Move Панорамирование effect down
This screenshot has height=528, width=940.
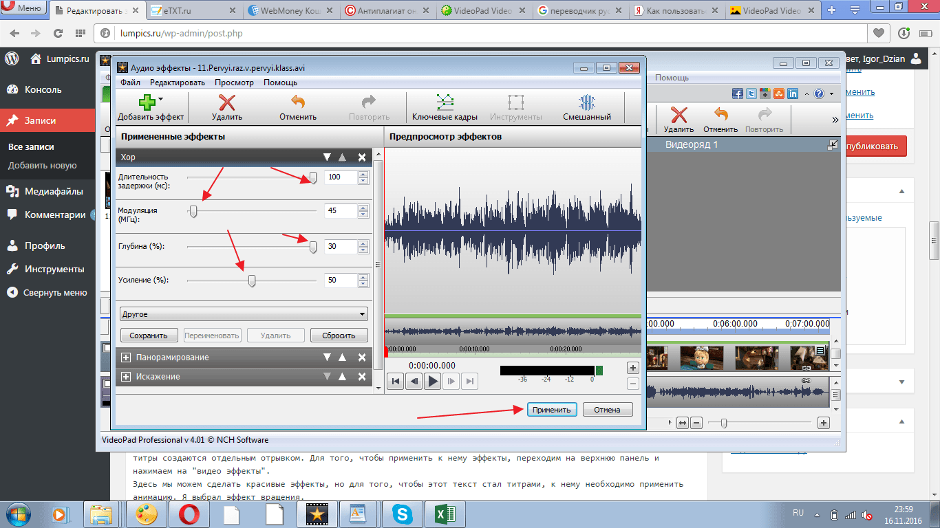328,357
